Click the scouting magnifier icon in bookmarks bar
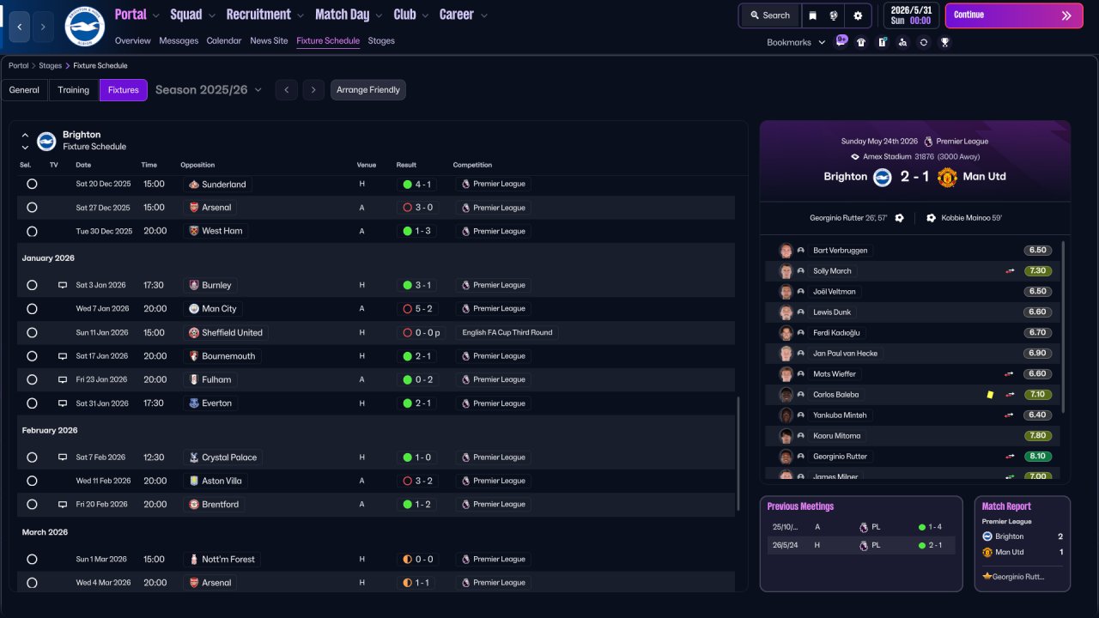 (903, 42)
